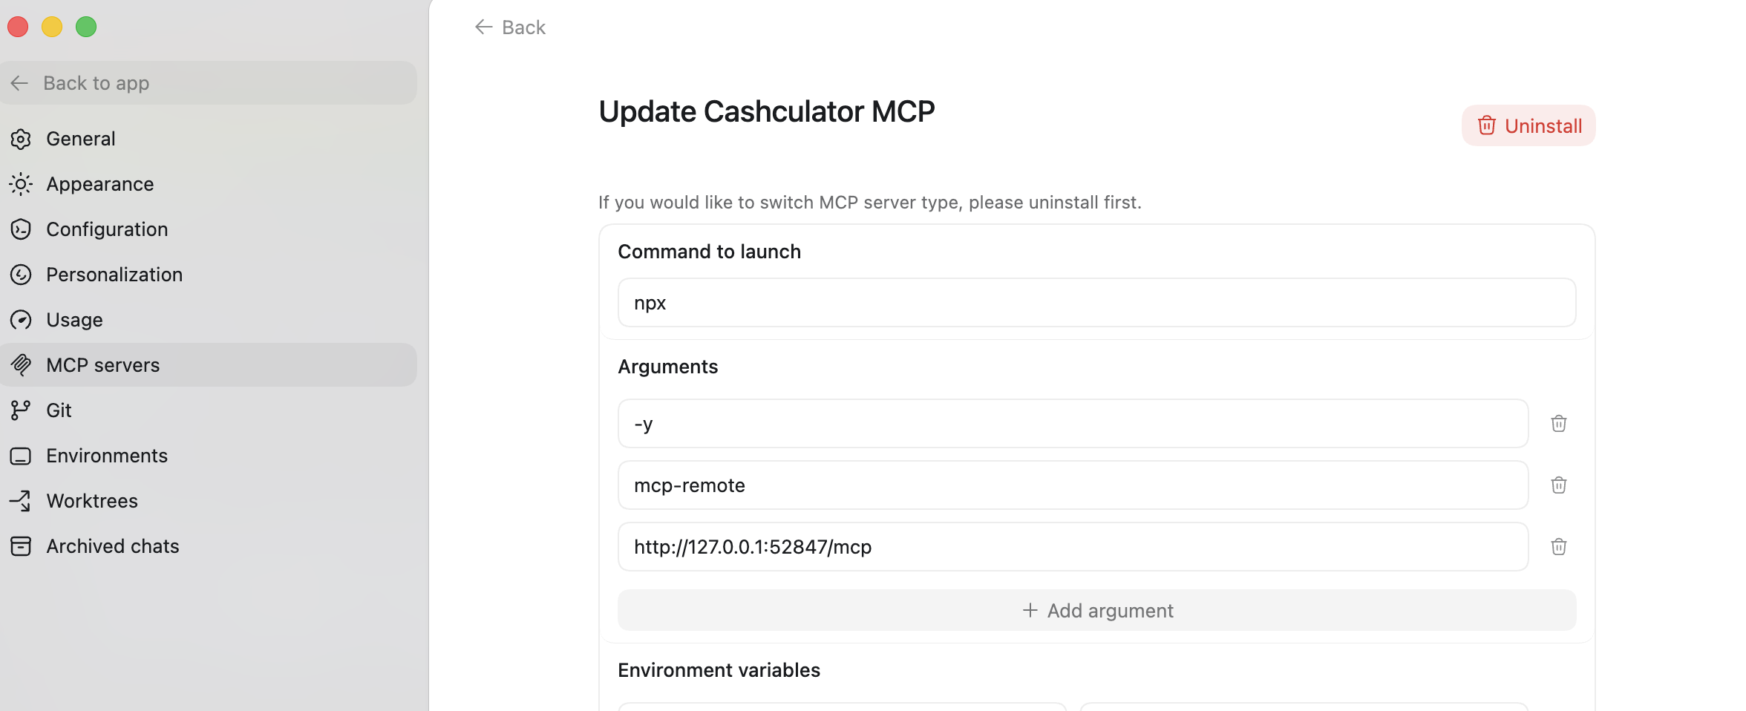The image size is (1746, 711).
Task: Click the Personalization clock icon
Action: tap(21, 275)
